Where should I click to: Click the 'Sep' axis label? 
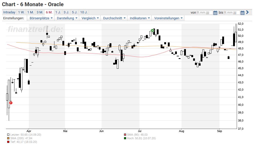[x=219, y=131]
